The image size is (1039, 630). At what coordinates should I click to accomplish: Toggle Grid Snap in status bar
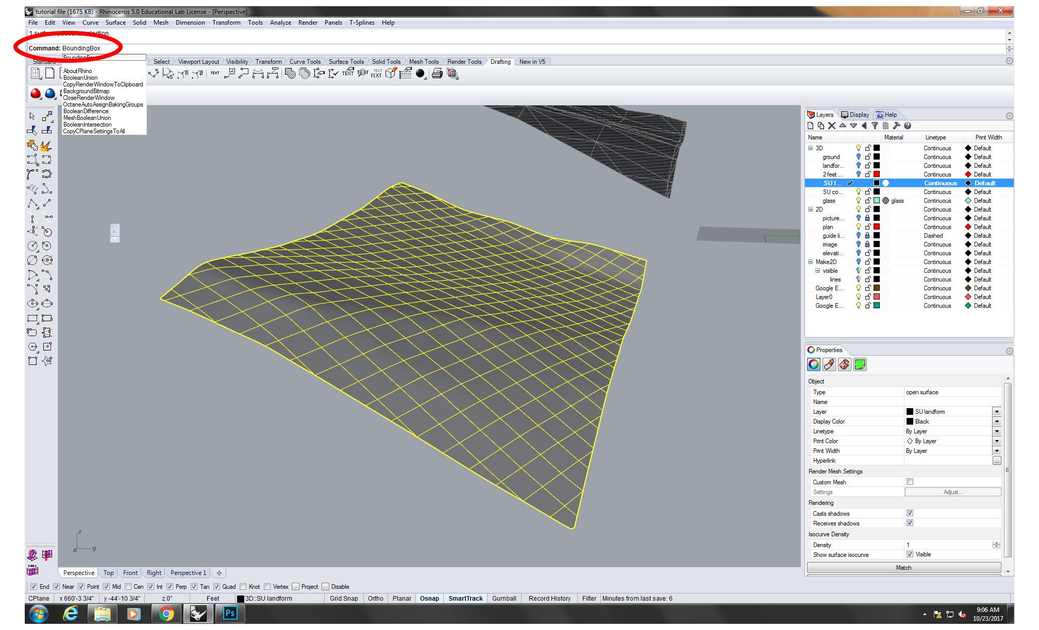coord(344,599)
